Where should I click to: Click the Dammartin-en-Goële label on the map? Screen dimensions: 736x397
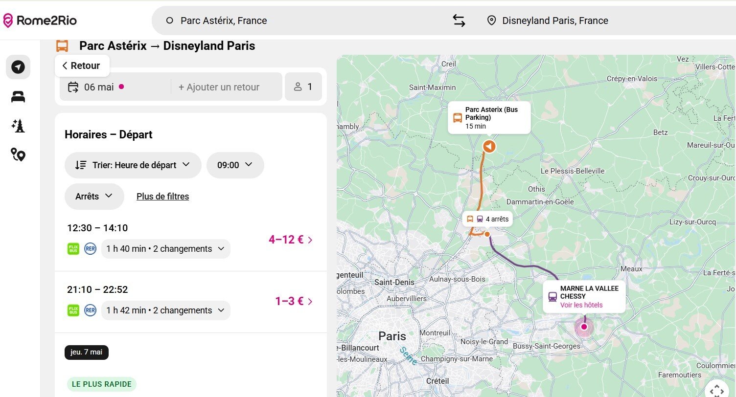click(540, 201)
